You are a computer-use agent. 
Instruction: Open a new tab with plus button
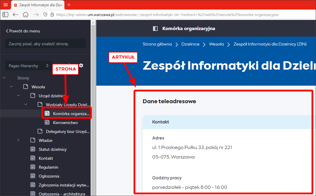coord(69,5)
